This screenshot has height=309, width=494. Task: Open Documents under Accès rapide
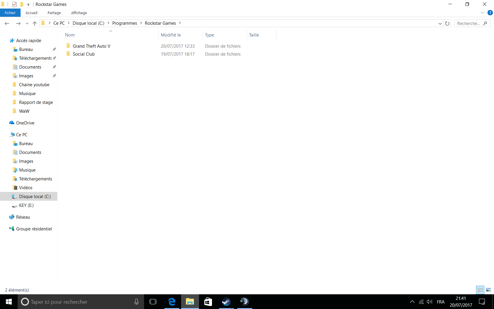(30, 67)
